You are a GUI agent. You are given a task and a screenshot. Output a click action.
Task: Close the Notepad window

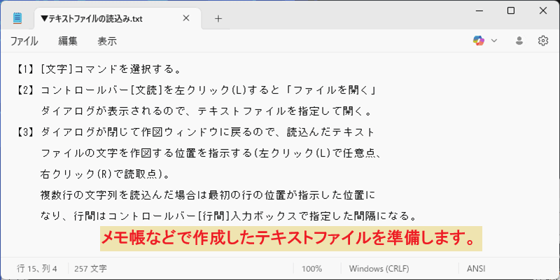[543, 10]
